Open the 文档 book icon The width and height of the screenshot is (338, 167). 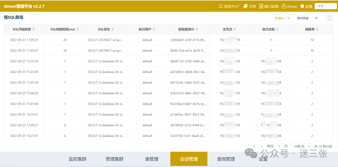coord(245,6)
